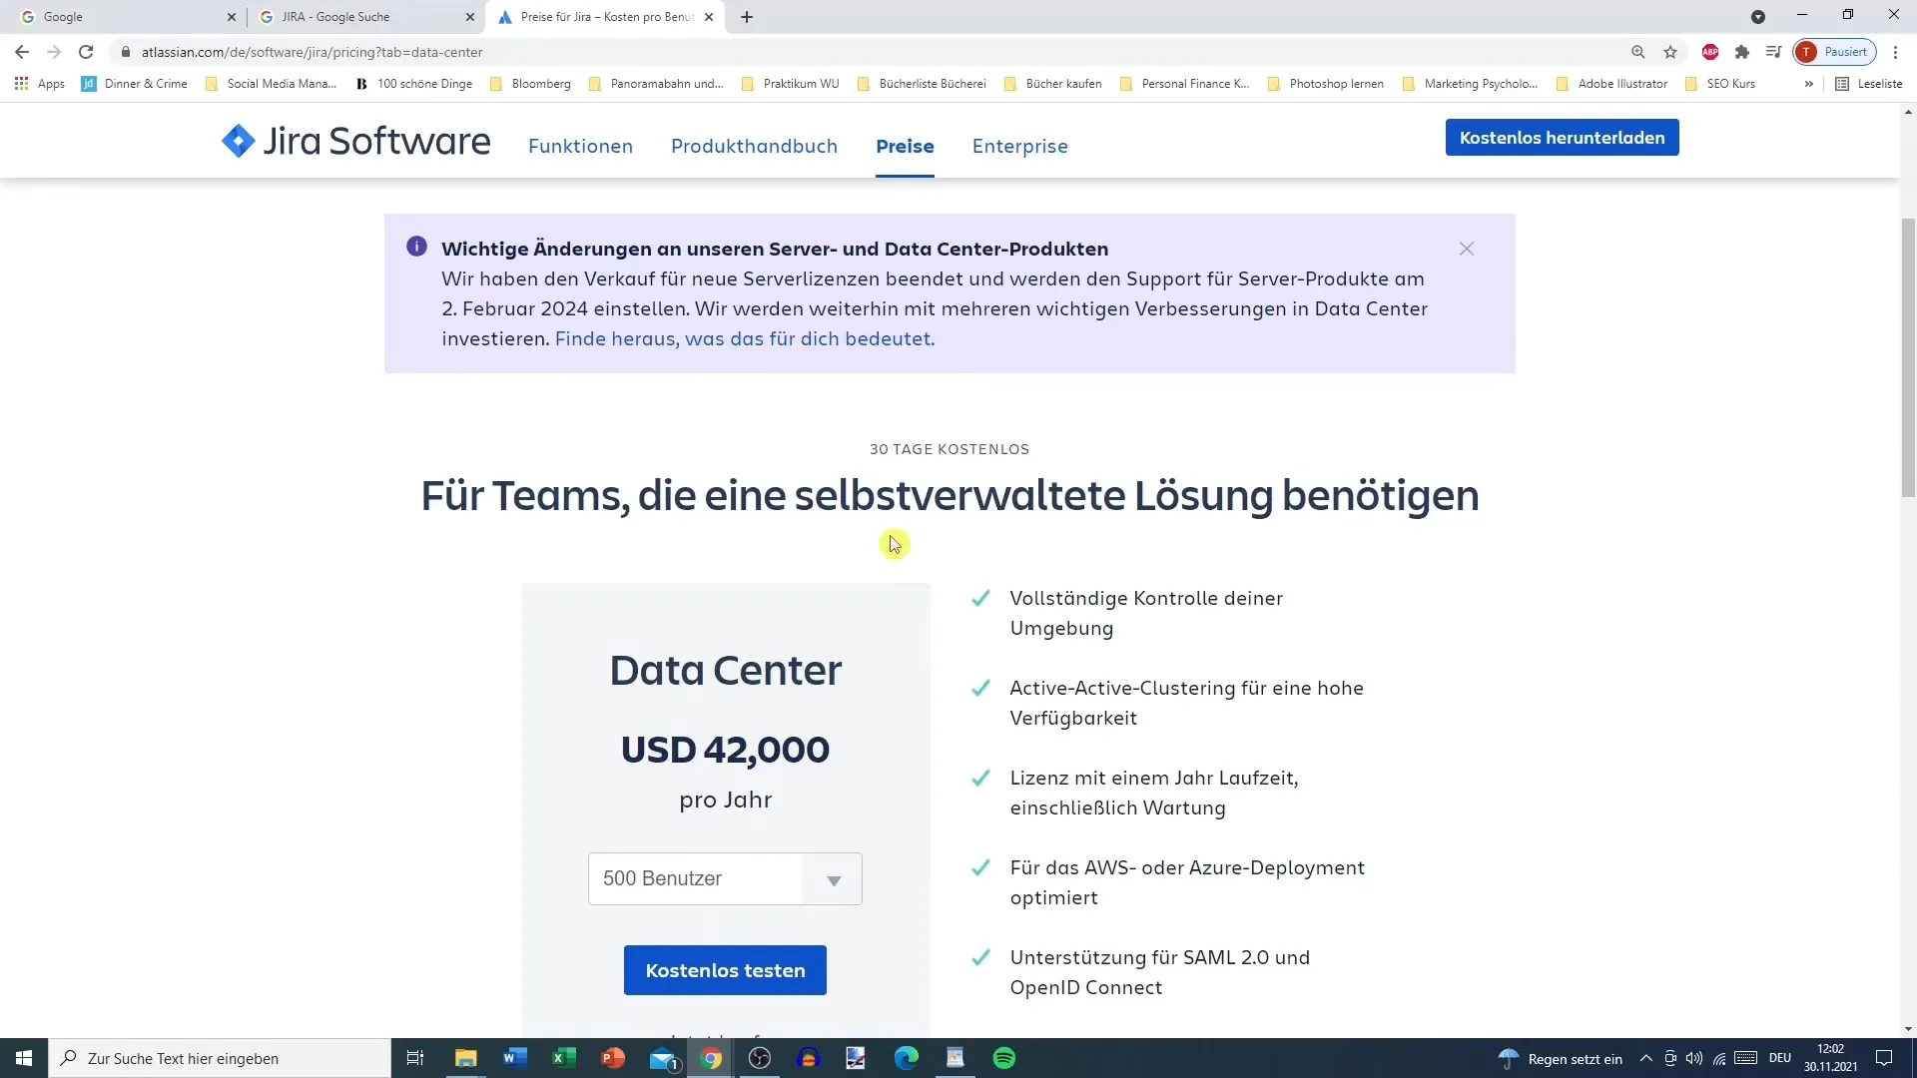This screenshot has height=1078, width=1917.
Task: Open a new browser tab
Action: [747, 17]
